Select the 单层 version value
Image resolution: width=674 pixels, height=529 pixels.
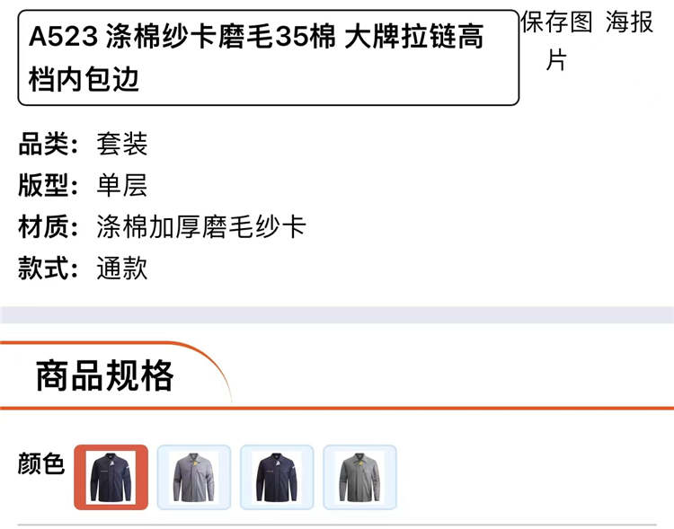coord(122,185)
